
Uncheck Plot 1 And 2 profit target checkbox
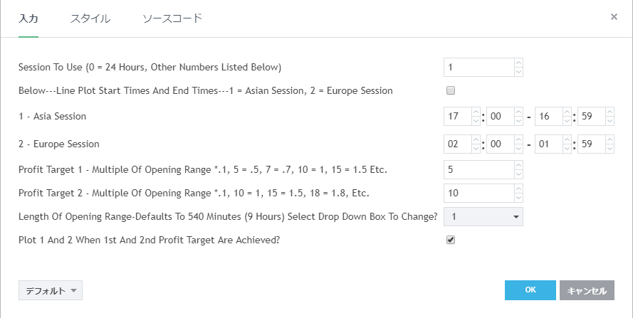tap(450, 240)
